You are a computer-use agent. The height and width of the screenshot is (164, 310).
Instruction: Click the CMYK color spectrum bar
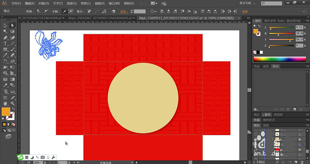280,59
